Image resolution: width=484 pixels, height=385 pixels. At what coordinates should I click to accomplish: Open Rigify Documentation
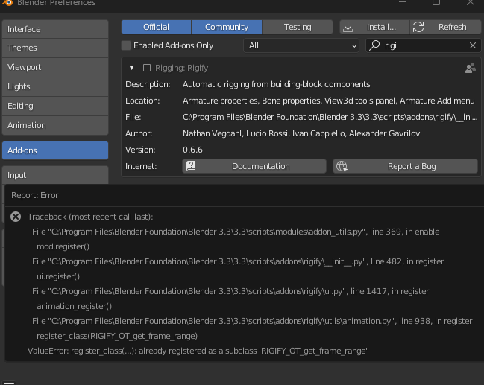(254, 166)
